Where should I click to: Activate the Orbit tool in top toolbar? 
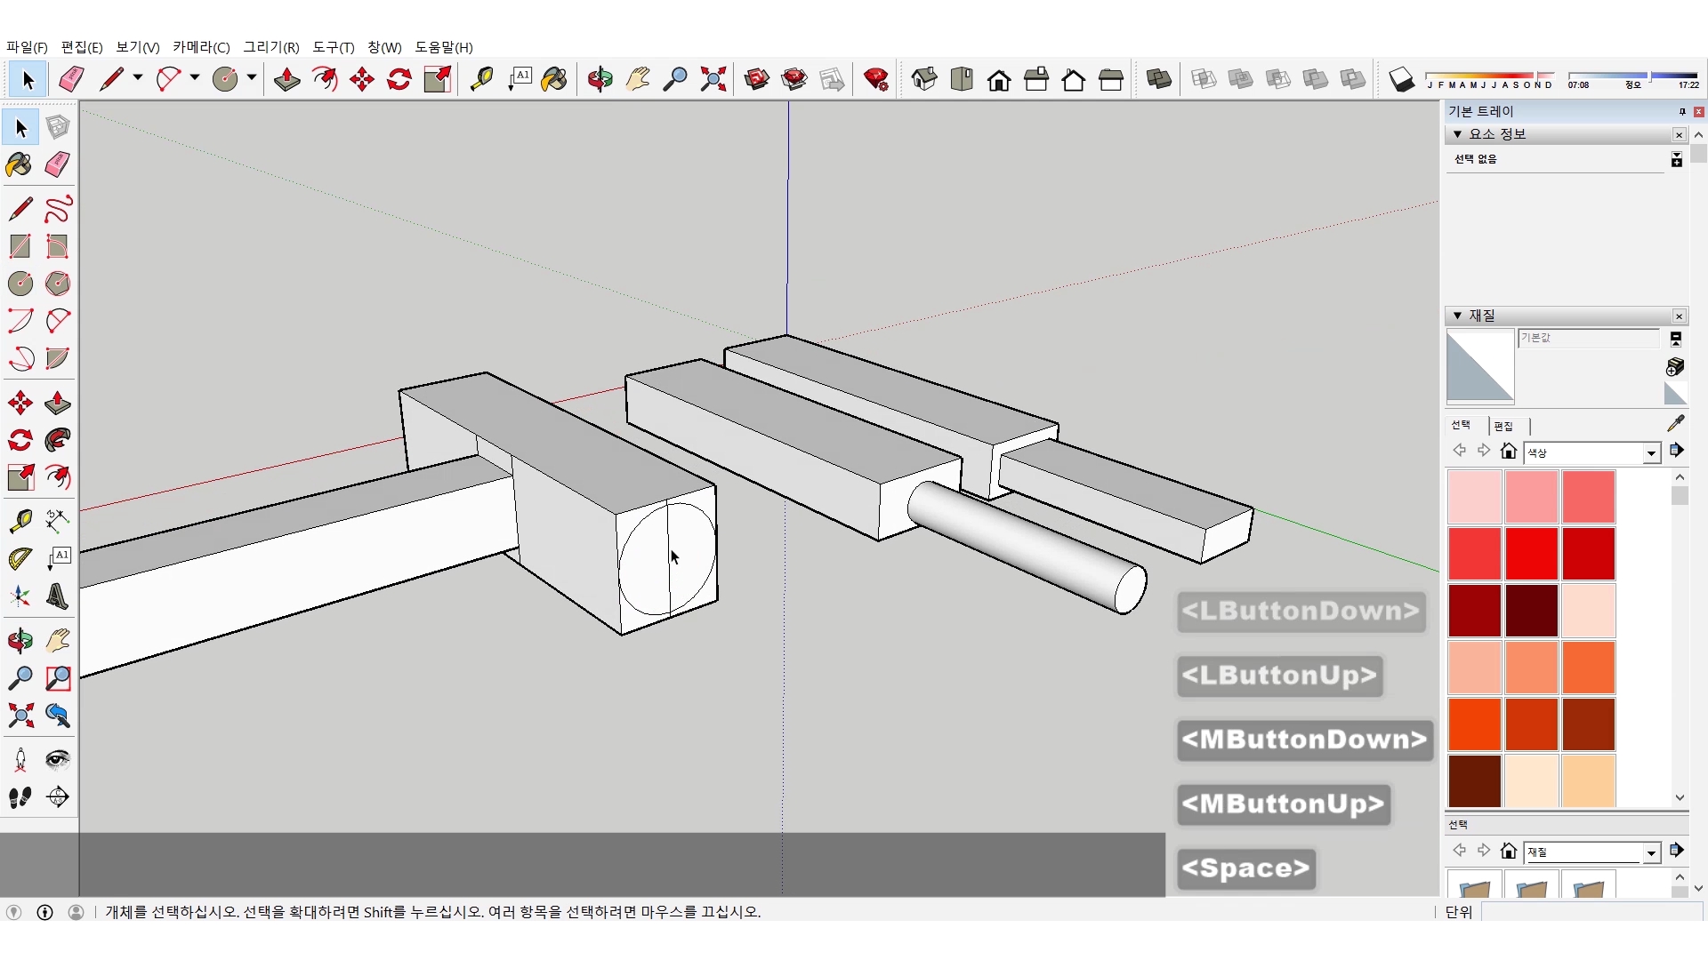[x=600, y=80]
